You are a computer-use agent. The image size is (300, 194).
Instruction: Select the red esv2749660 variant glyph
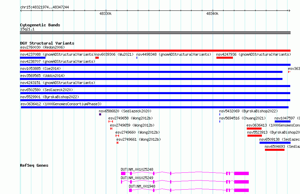coord(117,136)
